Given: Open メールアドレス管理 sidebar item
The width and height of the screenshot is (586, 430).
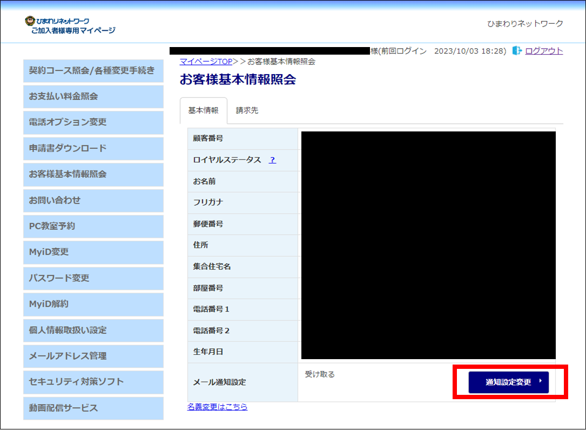Looking at the screenshot, I should coord(93,356).
